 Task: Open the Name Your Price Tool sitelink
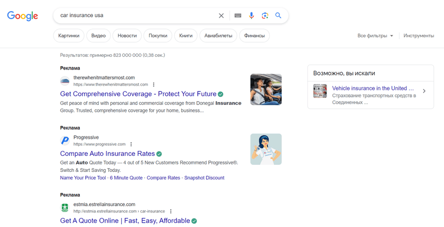point(83,178)
